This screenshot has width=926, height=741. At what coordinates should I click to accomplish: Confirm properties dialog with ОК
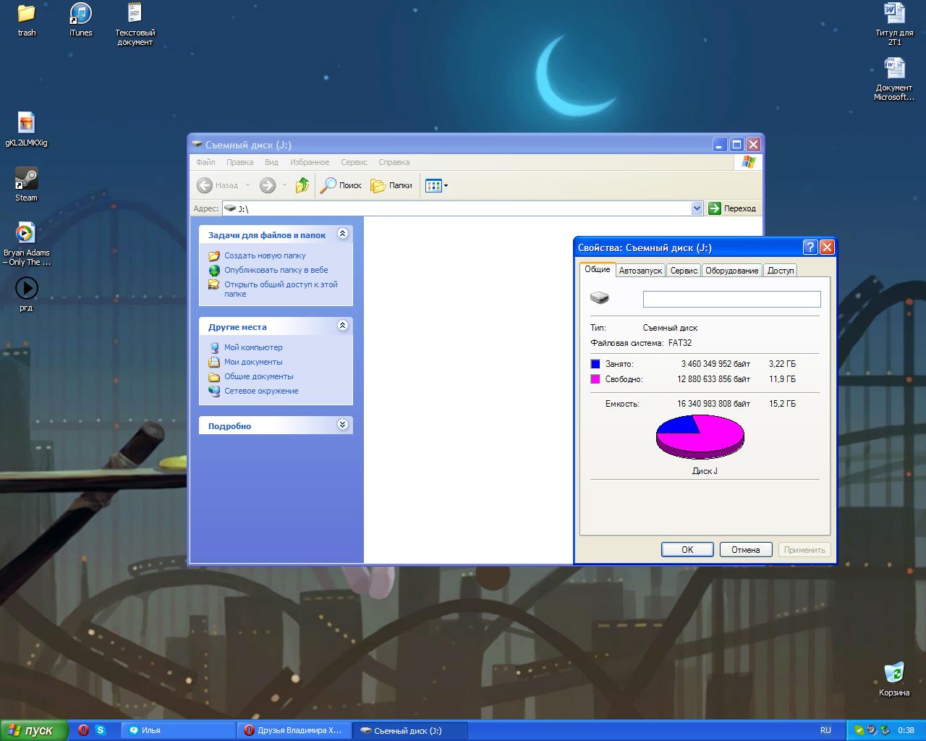pyautogui.click(x=687, y=550)
